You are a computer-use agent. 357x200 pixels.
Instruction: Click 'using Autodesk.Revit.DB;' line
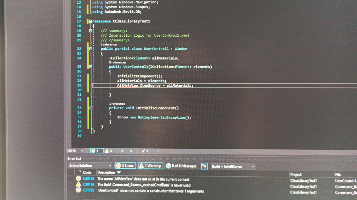(117, 12)
